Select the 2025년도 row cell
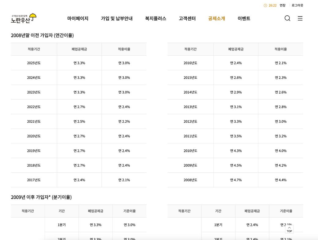The width and height of the screenshot is (318, 240). (34, 63)
